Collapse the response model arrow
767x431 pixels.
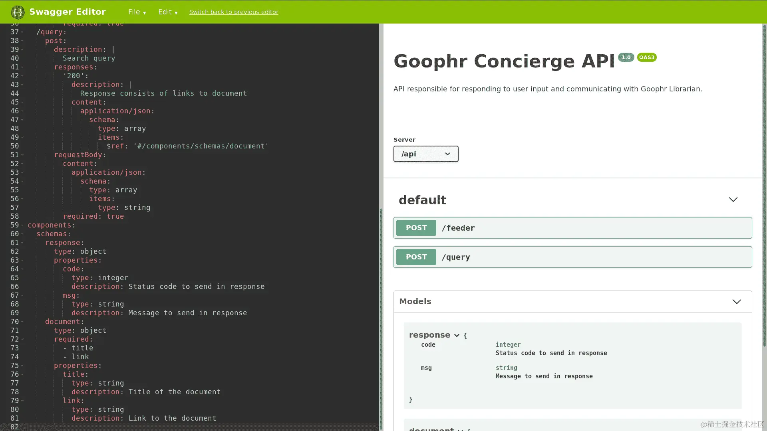pos(457,336)
